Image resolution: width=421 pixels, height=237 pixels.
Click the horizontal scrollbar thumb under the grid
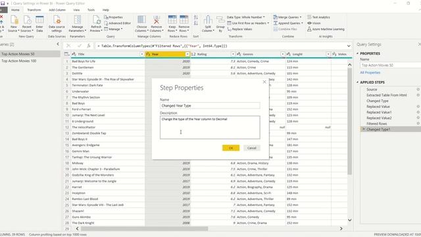[x=145, y=228]
